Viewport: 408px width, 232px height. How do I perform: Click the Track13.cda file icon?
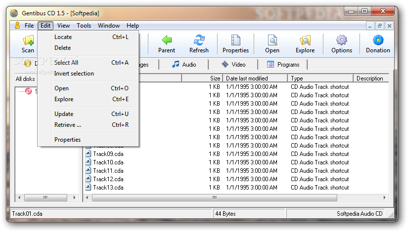88,187
